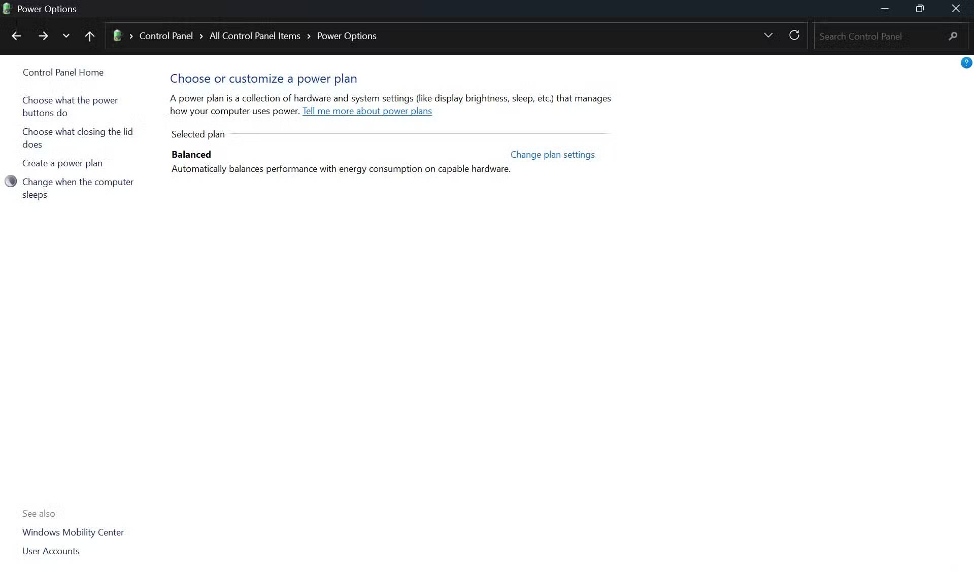The width and height of the screenshot is (974, 572).
Task: Expand chevron after Control Panel breadcrumb
Action: point(201,37)
